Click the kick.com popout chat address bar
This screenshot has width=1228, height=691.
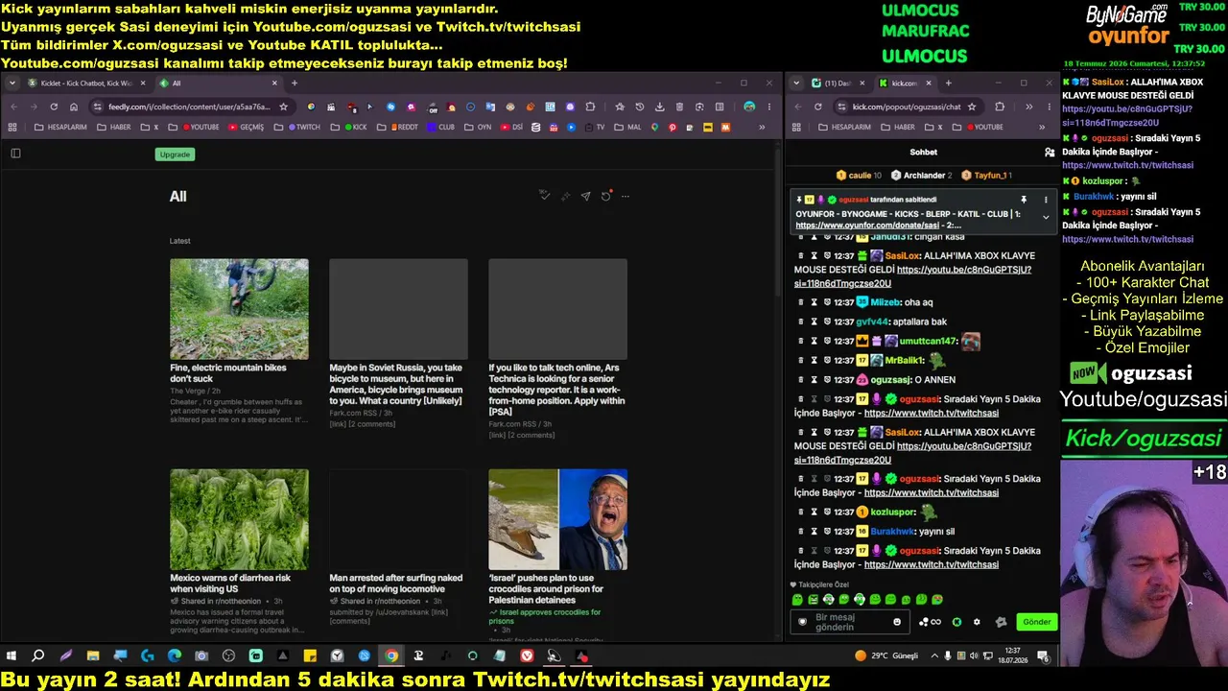pos(907,107)
